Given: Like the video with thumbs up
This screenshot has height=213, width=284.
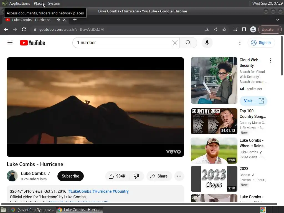Looking at the screenshot, I should coord(117,176).
